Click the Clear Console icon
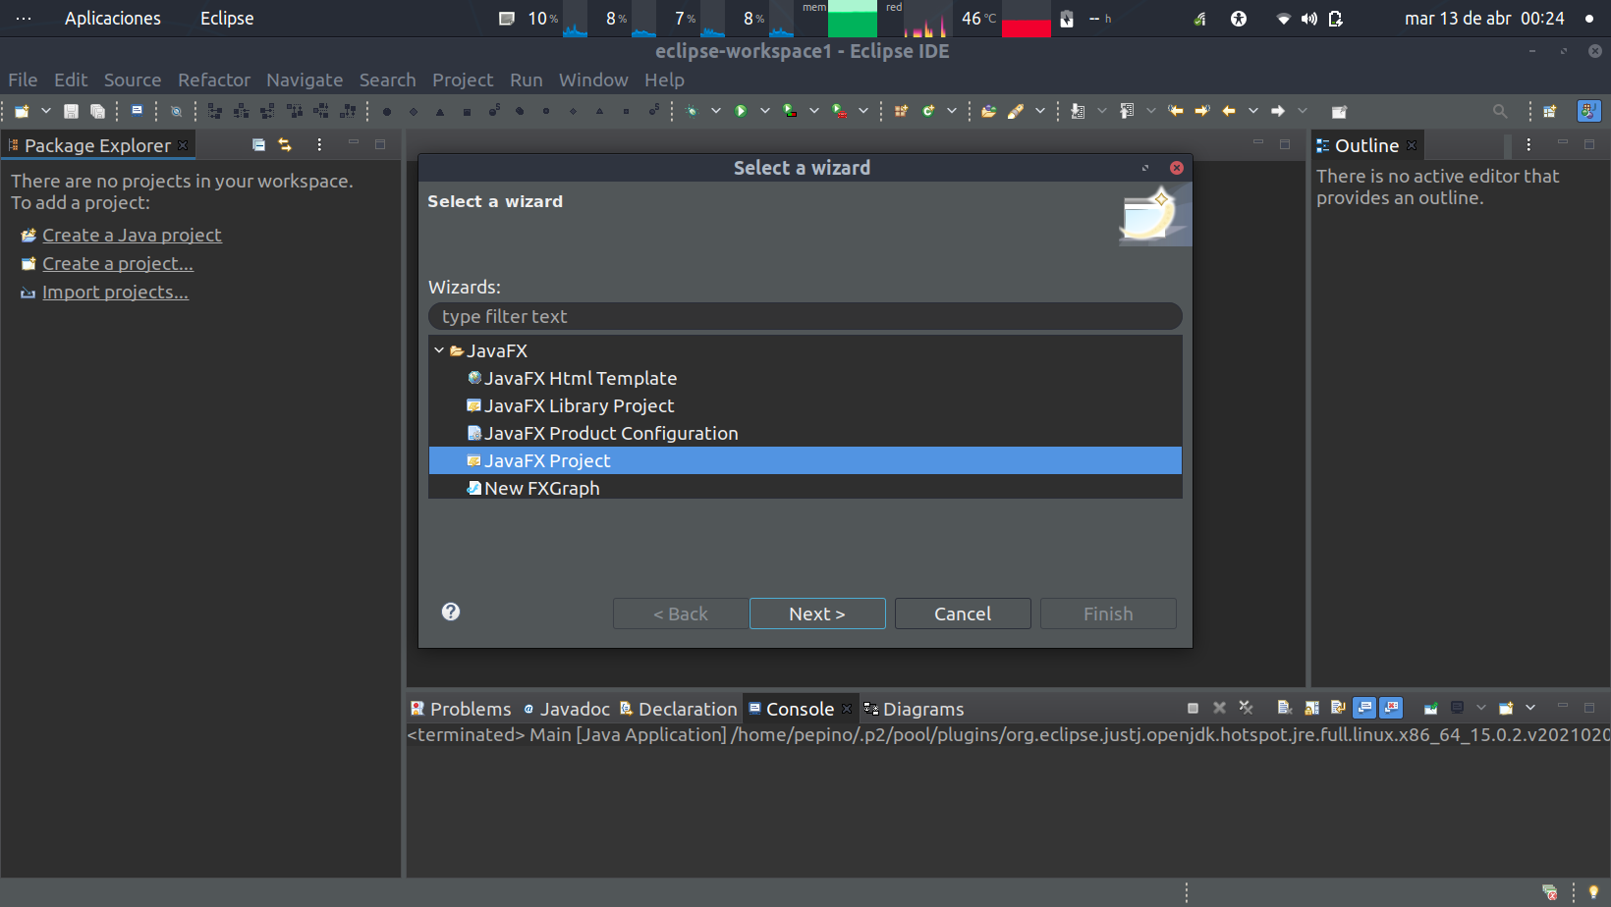1611x907 pixels. [1284, 709]
